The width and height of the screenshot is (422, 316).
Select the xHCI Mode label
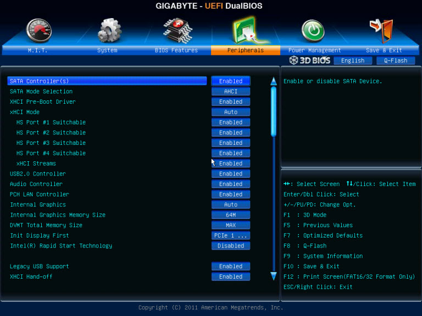(x=25, y=112)
